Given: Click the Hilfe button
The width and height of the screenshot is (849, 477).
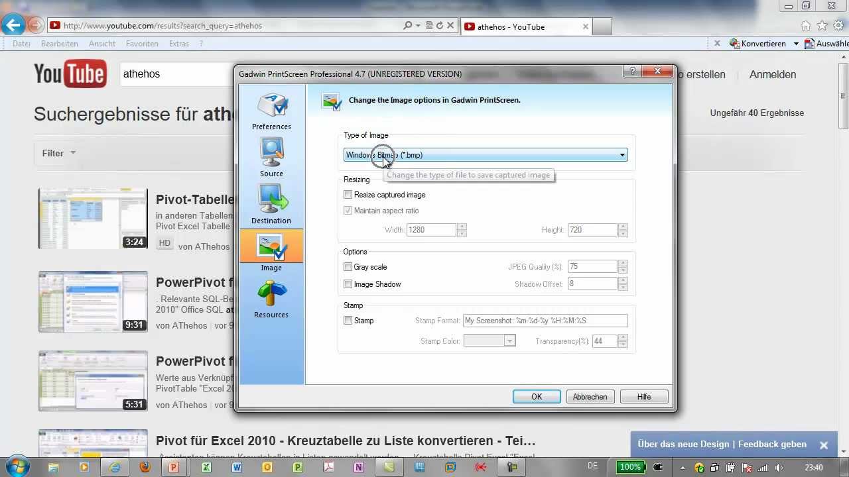Looking at the screenshot, I should pos(643,397).
